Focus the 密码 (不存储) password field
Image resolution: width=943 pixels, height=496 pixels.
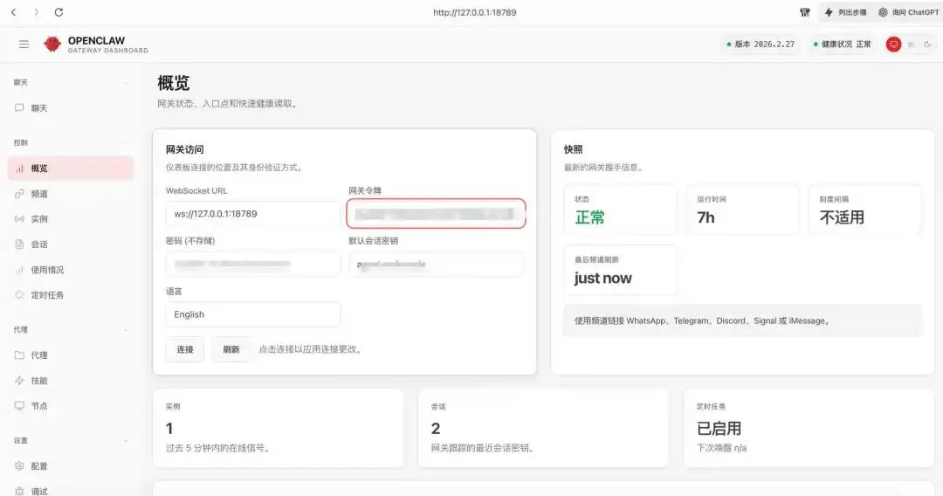pos(252,264)
